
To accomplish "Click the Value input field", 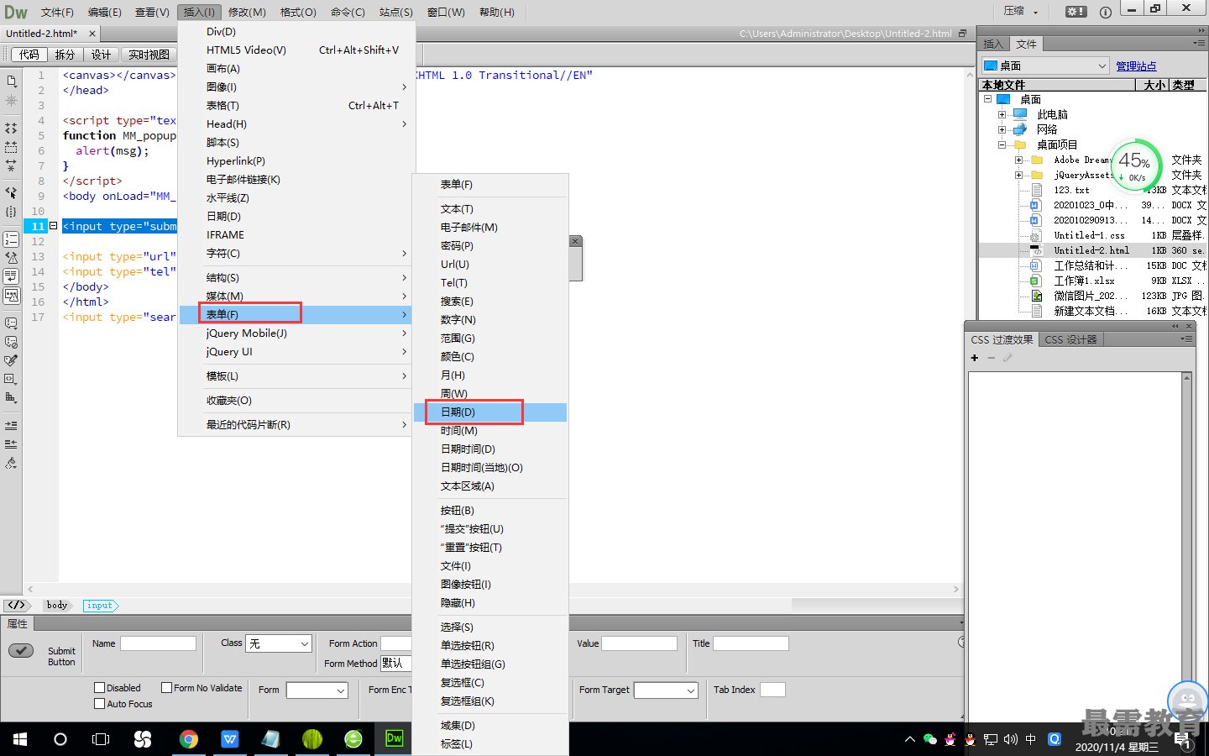I will 639,643.
